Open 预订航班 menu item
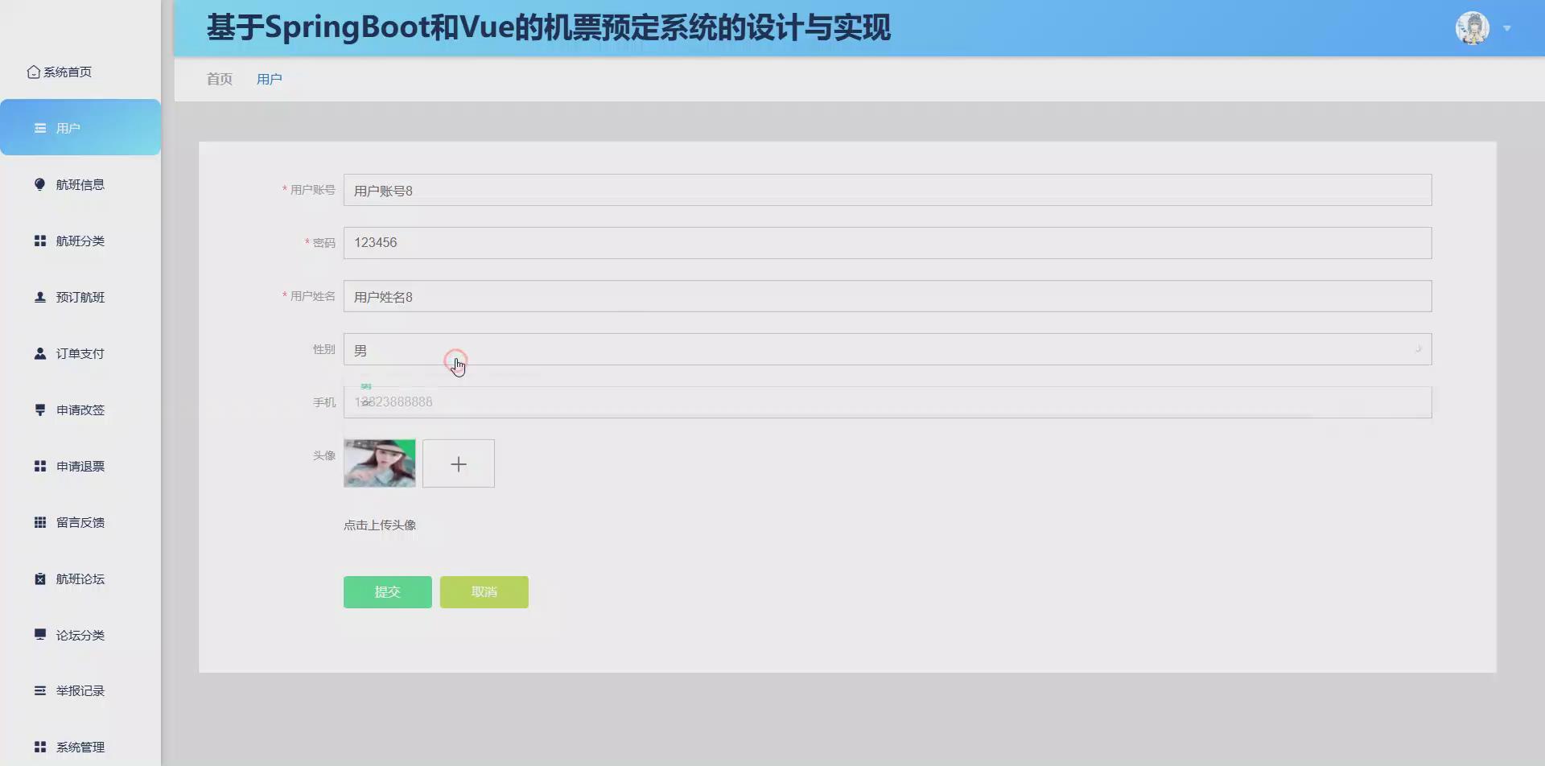 coord(80,297)
